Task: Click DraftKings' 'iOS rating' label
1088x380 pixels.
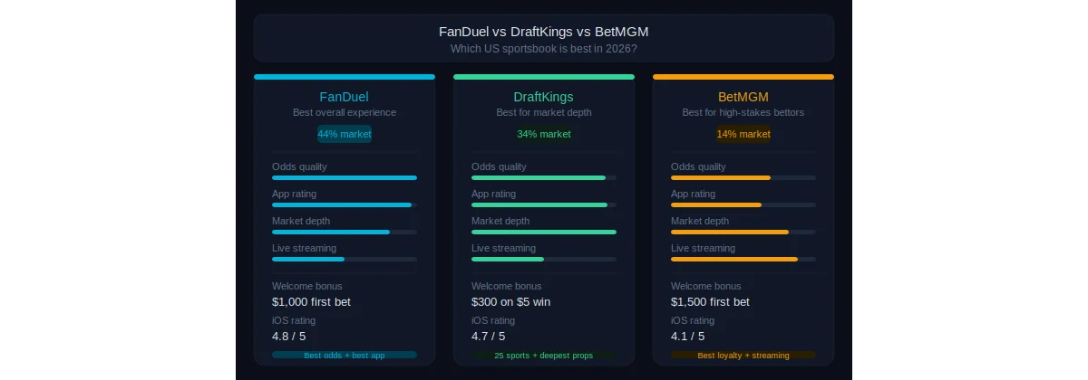Action: tap(493, 320)
